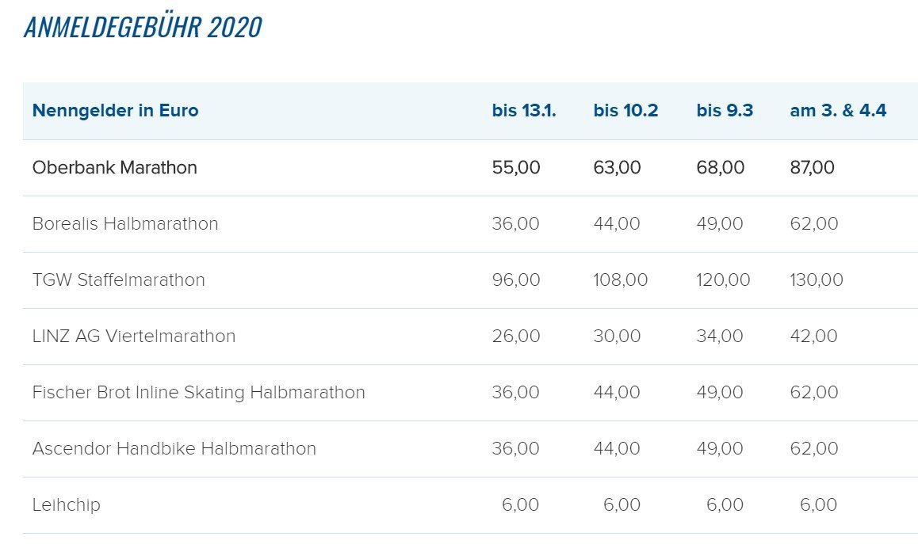Click the bis 10.2 column header
The width and height of the screenshot is (918, 544).
pyautogui.click(x=625, y=111)
